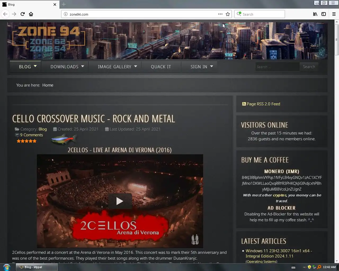Open the Cello Crossover Music article title
Screen dimensions: 339x271
click(x=93, y=119)
